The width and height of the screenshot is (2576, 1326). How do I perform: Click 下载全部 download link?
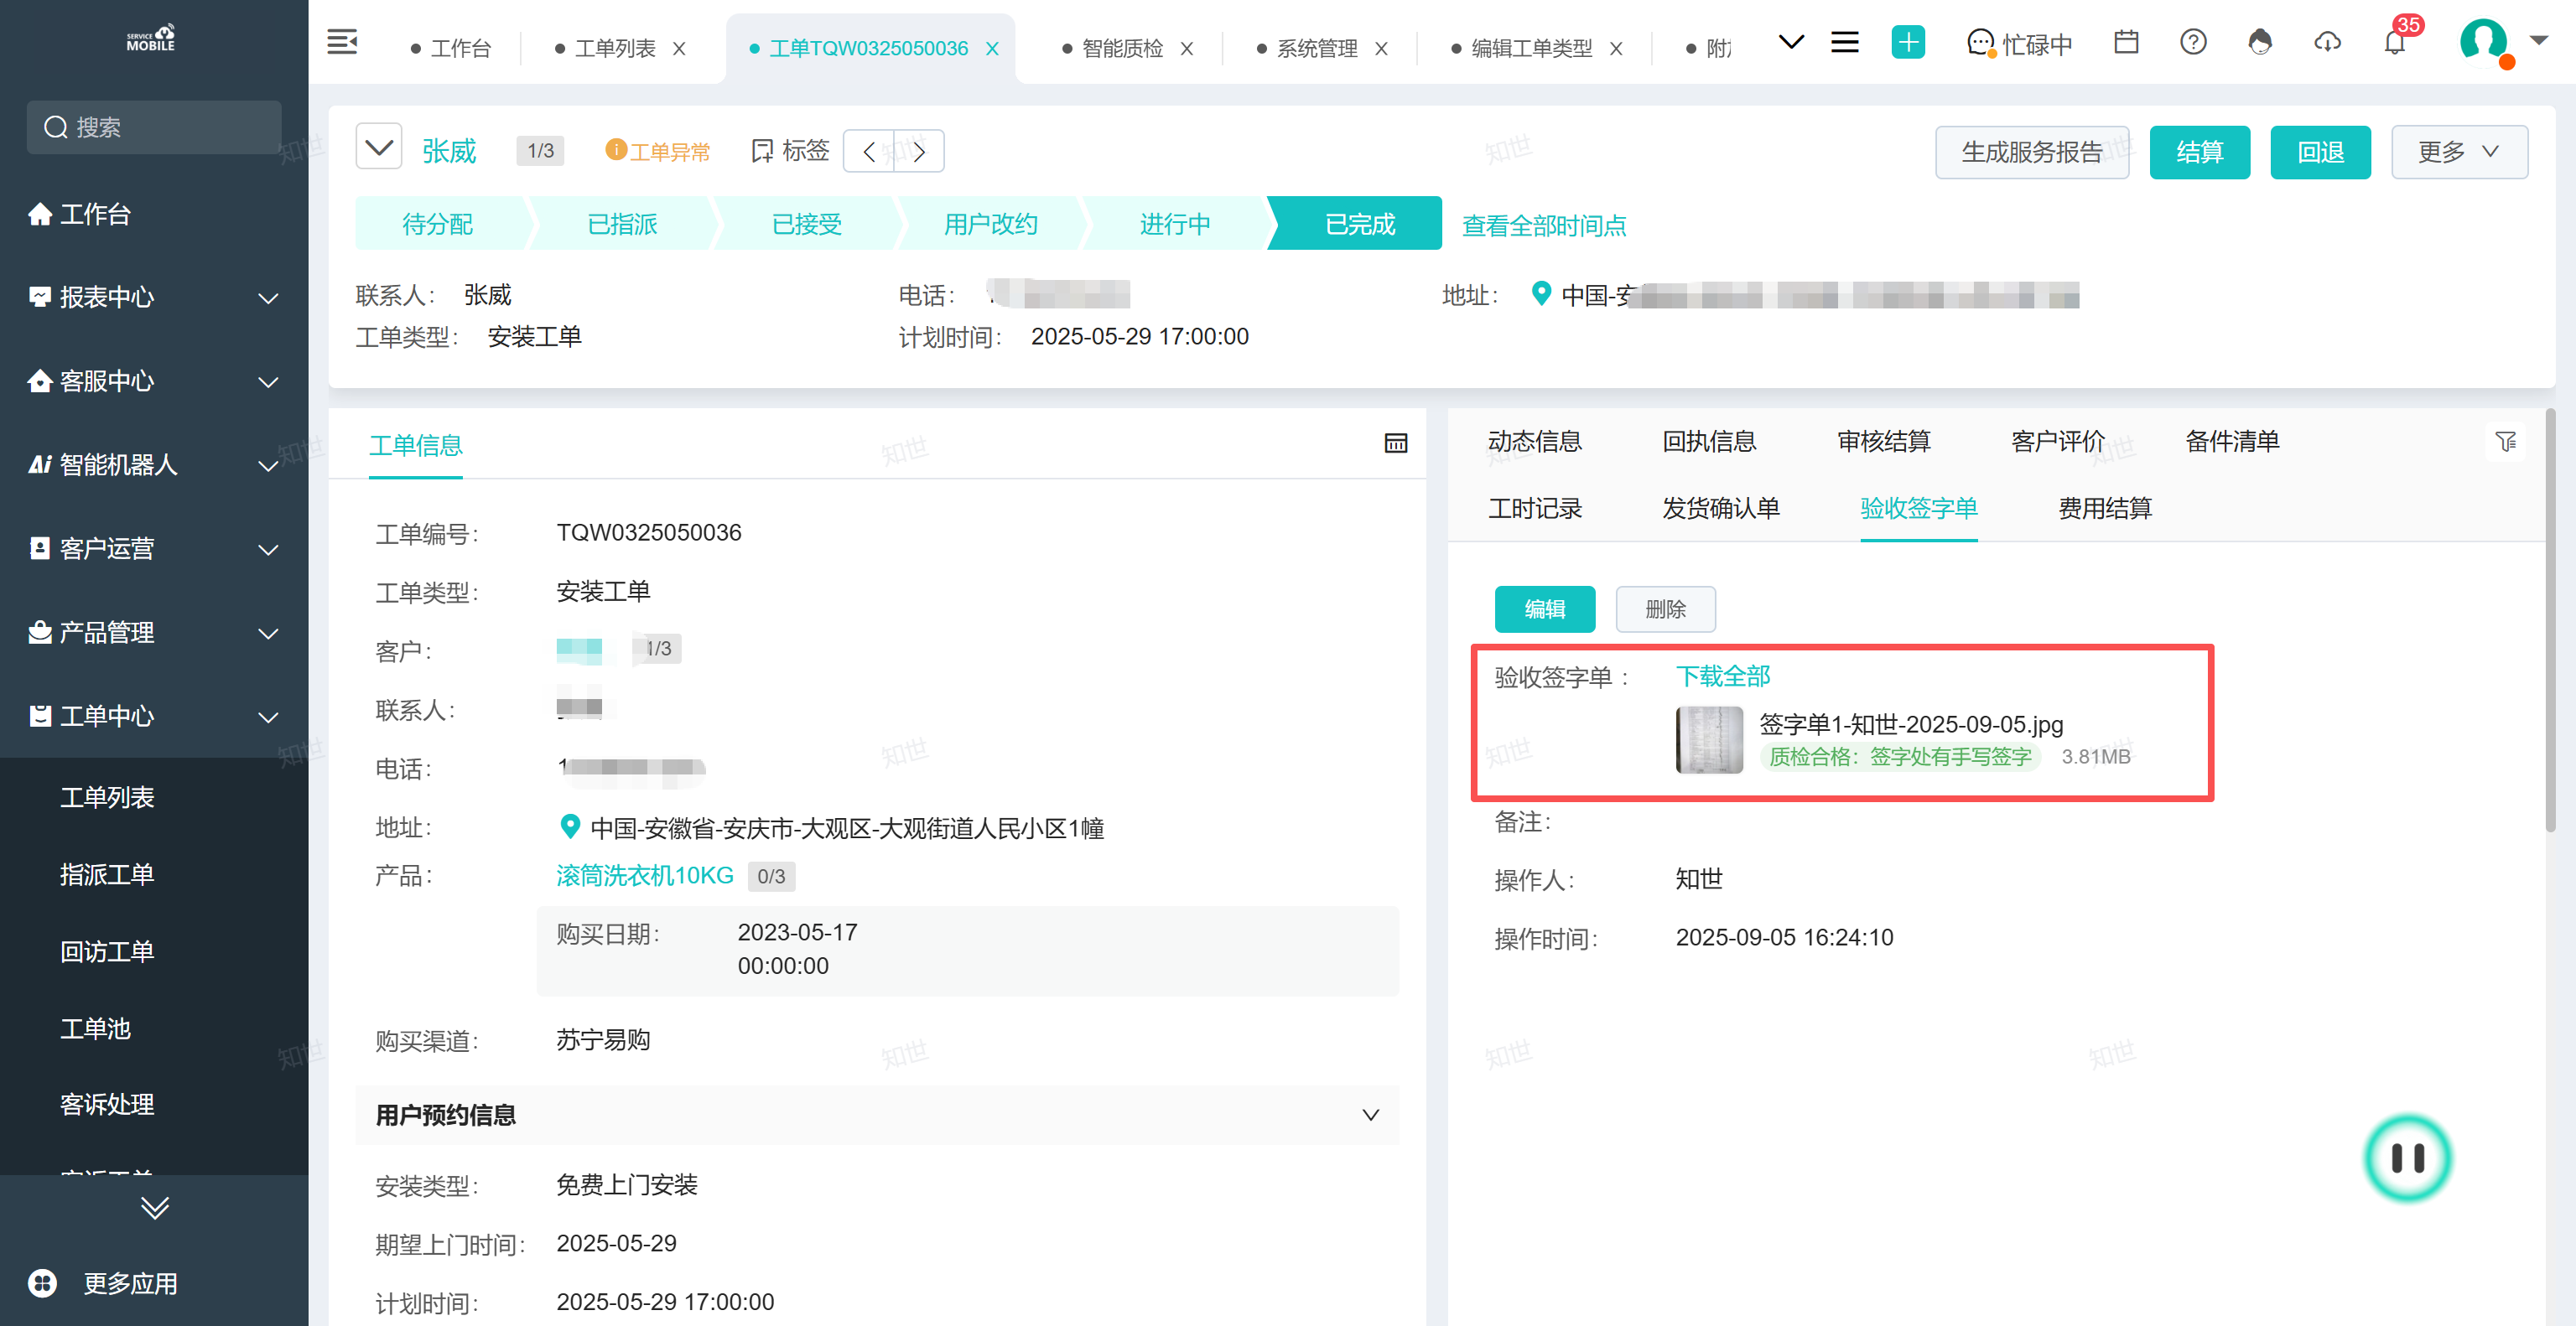(x=1723, y=676)
